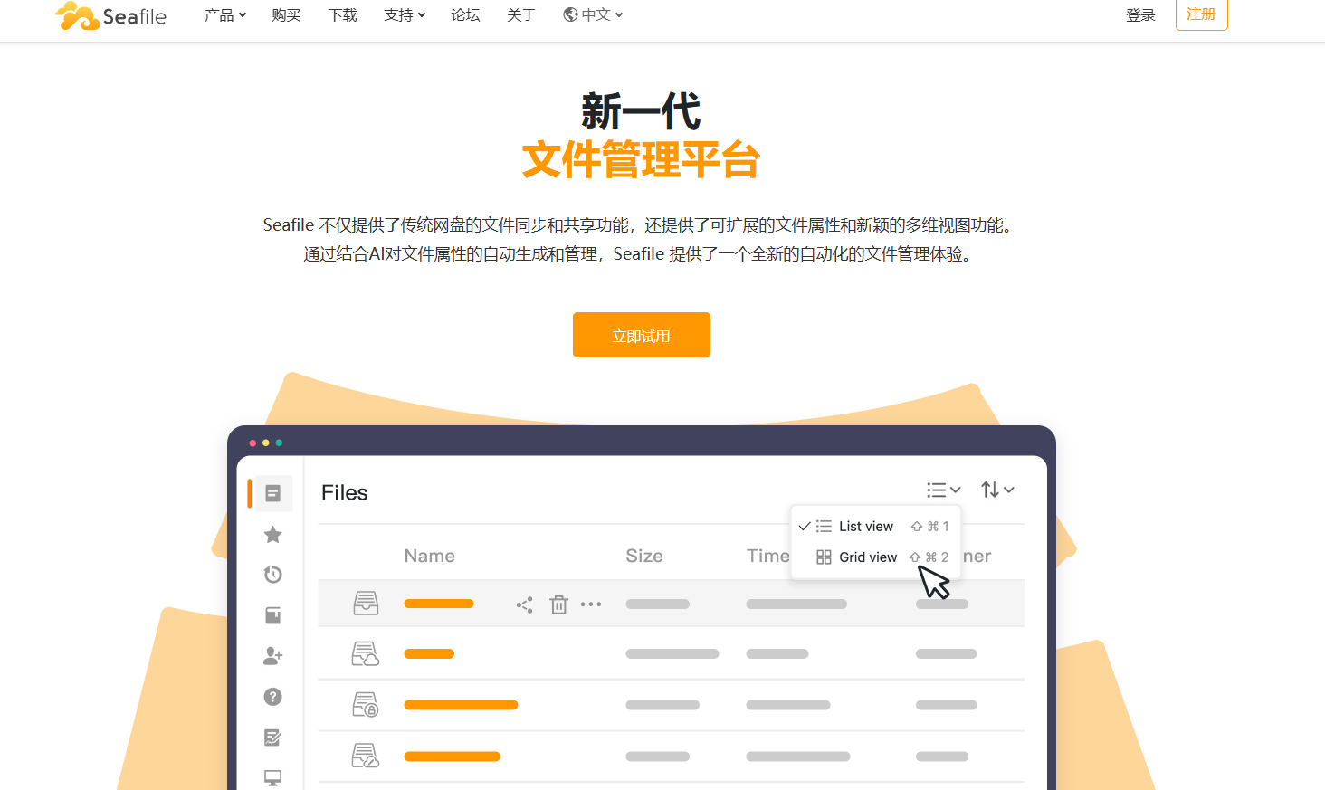
Task: Click the 立即试用 button
Action: coord(642,335)
